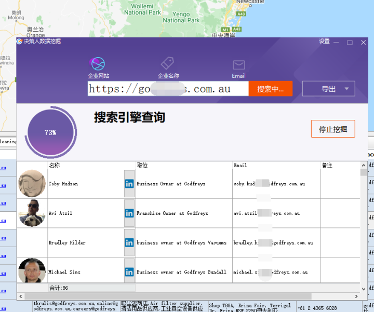This screenshot has height=312, width=374.
Task: Click Avi Atzil's email cell
Action: 276,213
